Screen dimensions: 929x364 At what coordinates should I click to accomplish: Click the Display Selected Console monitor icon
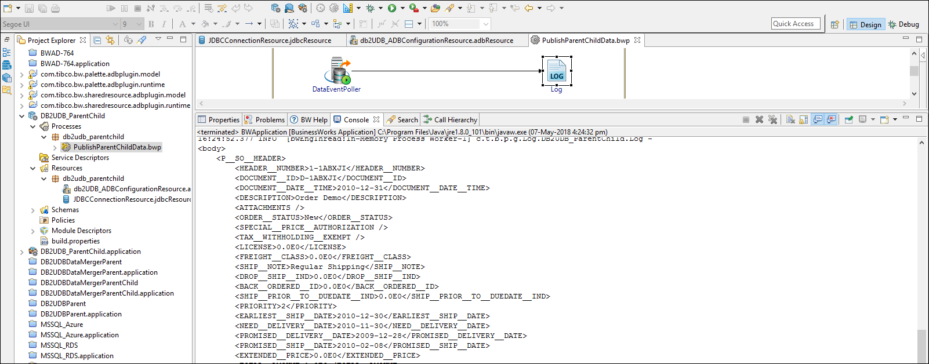863,119
